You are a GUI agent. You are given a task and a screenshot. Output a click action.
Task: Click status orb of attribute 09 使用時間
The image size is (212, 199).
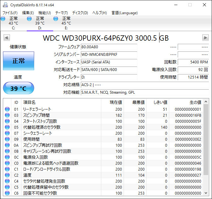(x=7, y=139)
